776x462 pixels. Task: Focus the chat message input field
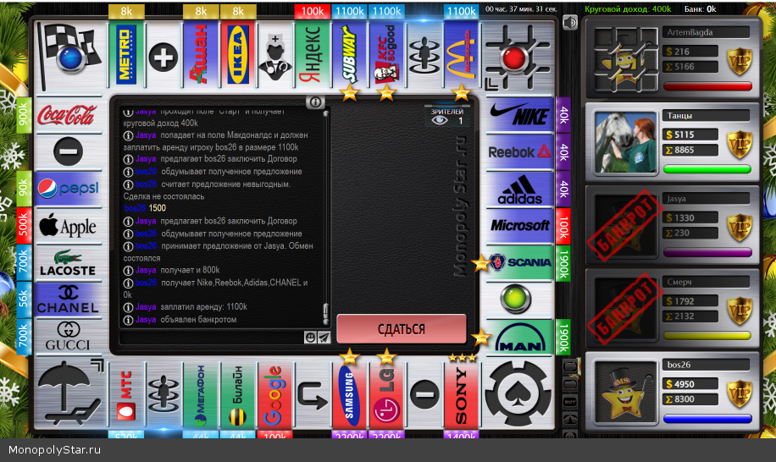pos(211,338)
